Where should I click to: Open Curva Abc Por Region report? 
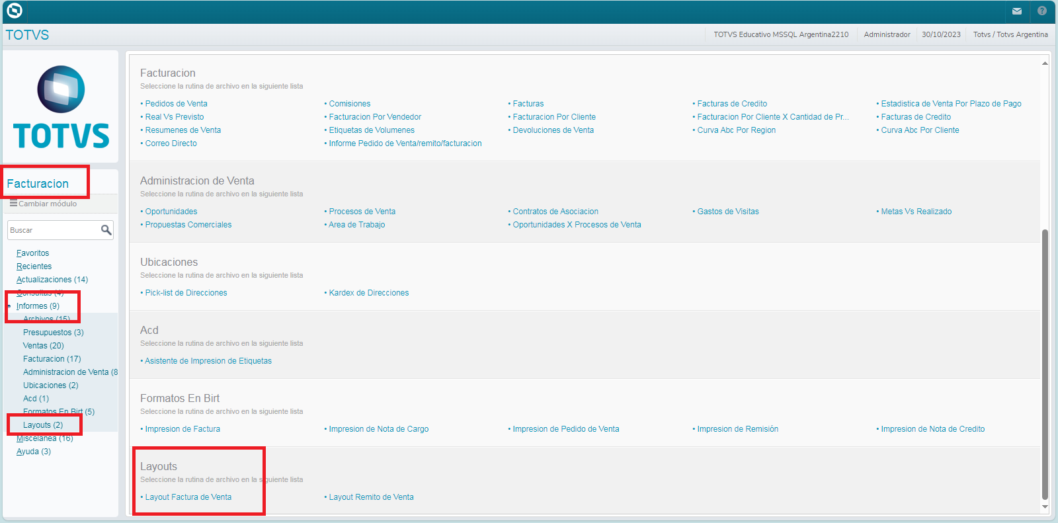point(737,130)
